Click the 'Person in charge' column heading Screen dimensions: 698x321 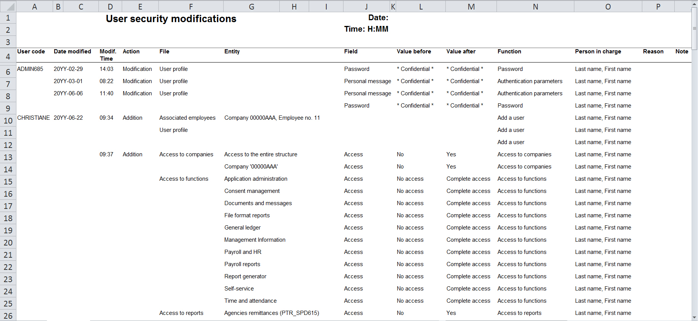click(598, 51)
